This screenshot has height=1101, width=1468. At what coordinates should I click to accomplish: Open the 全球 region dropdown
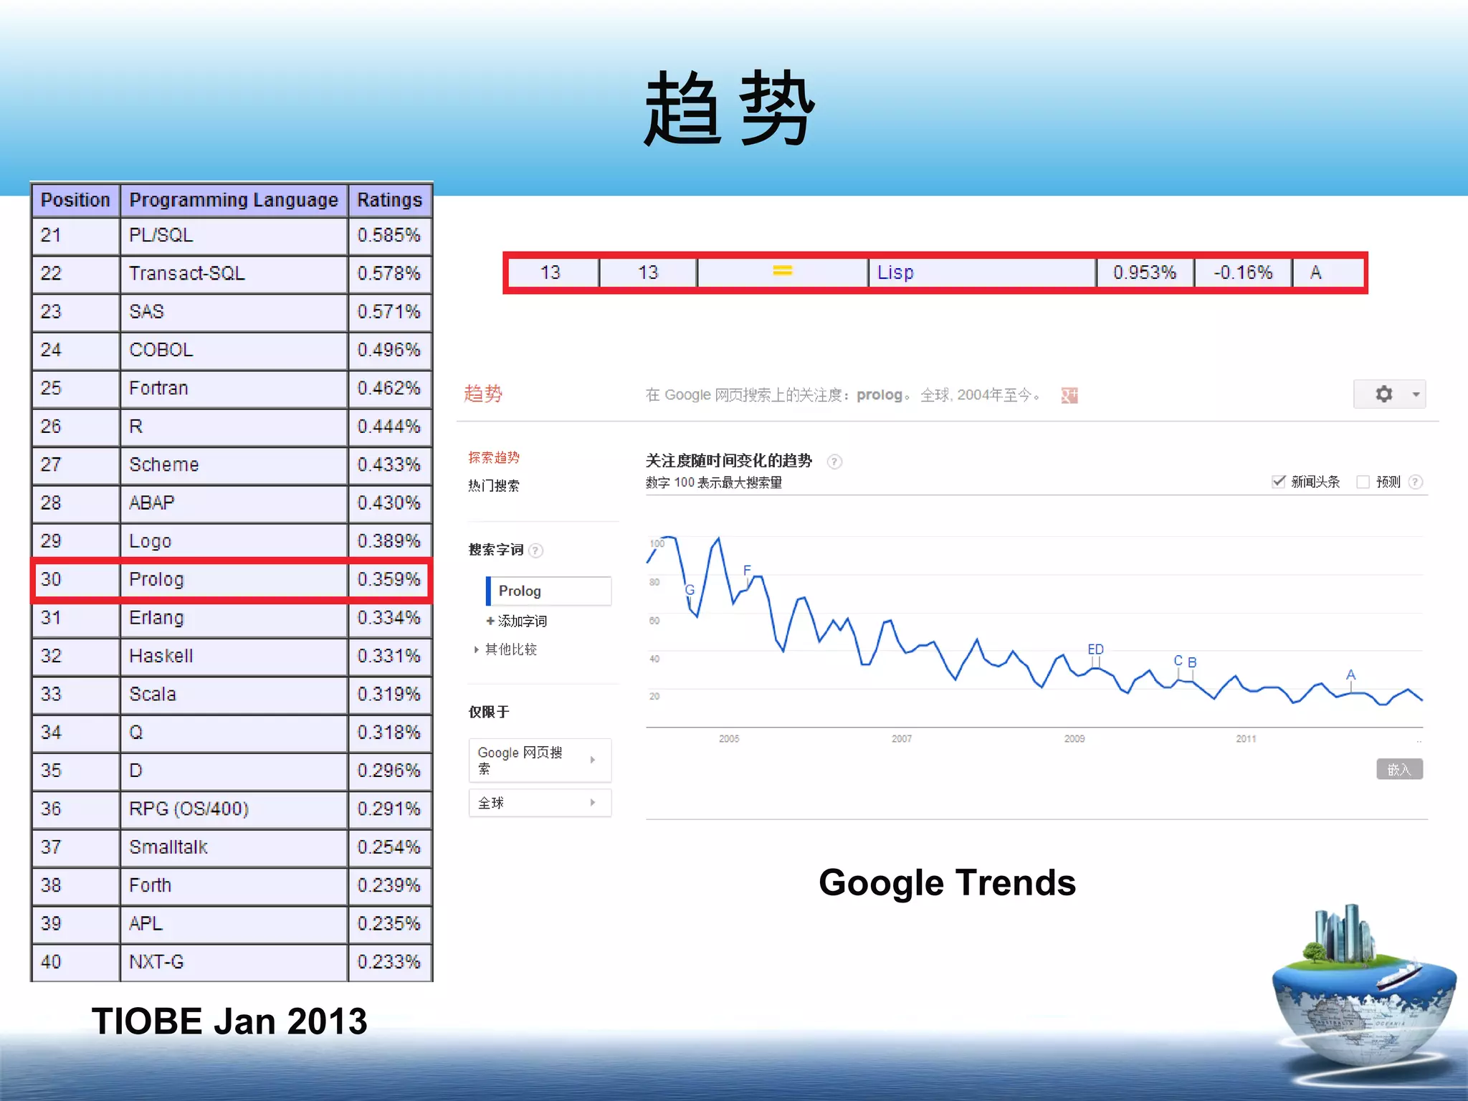tap(540, 803)
